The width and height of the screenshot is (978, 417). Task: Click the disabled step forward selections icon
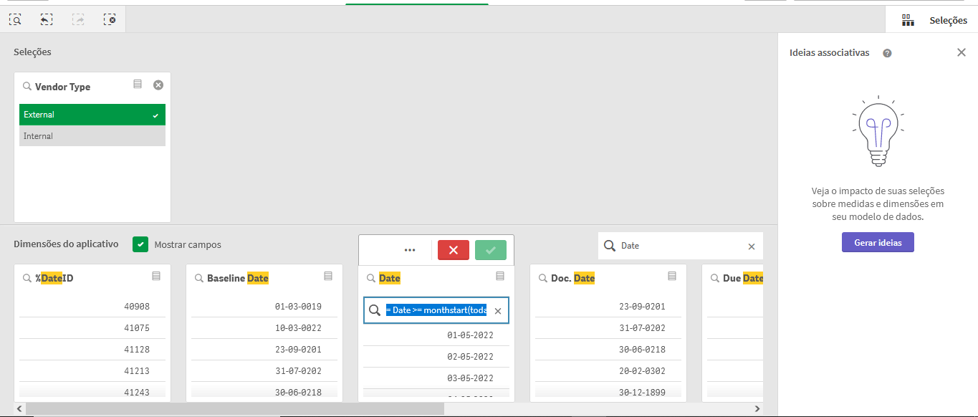[77, 19]
